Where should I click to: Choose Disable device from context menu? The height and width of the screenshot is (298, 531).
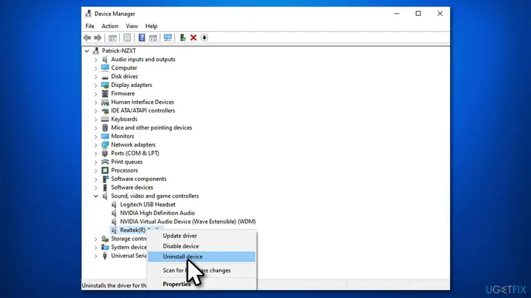[x=201, y=246]
